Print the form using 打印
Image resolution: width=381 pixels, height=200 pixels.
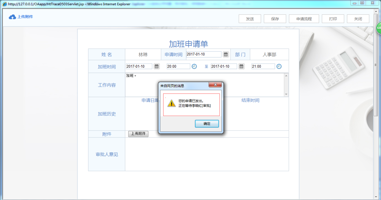point(333,18)
